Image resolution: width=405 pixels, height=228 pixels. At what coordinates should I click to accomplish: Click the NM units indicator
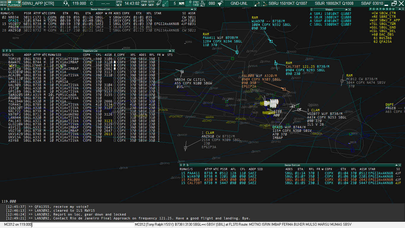181,3
